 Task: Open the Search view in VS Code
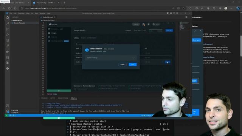[x=7, y=23]
